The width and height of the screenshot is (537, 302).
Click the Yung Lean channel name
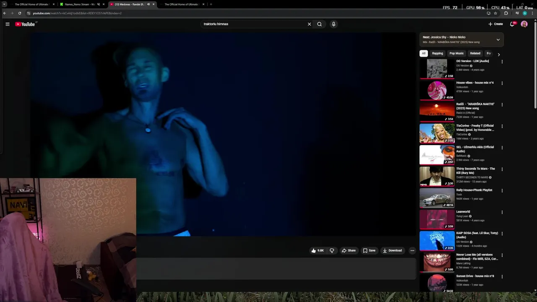coord(462,216)
